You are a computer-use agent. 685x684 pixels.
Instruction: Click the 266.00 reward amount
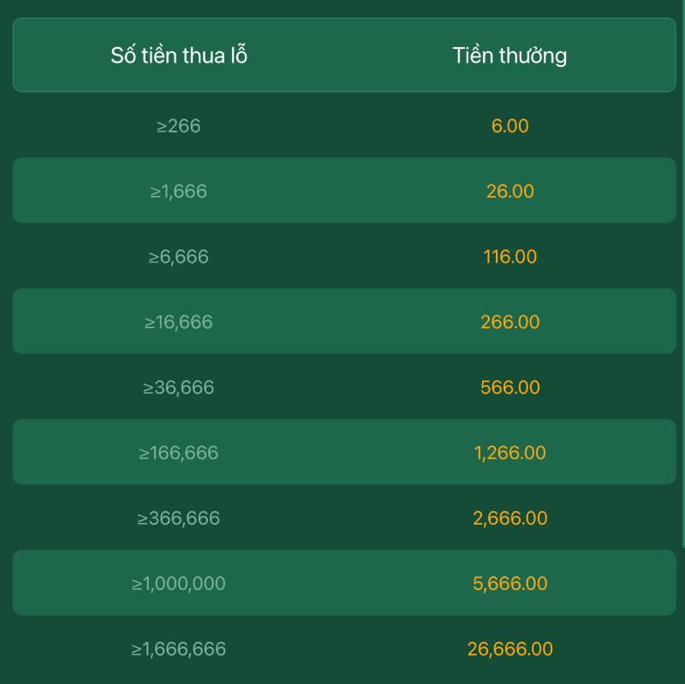point(509,322)
